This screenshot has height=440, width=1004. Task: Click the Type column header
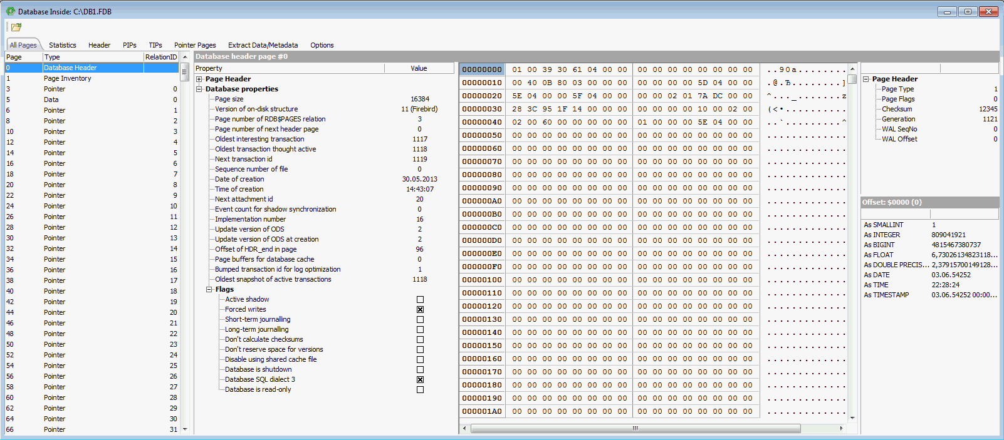[93, 57]
